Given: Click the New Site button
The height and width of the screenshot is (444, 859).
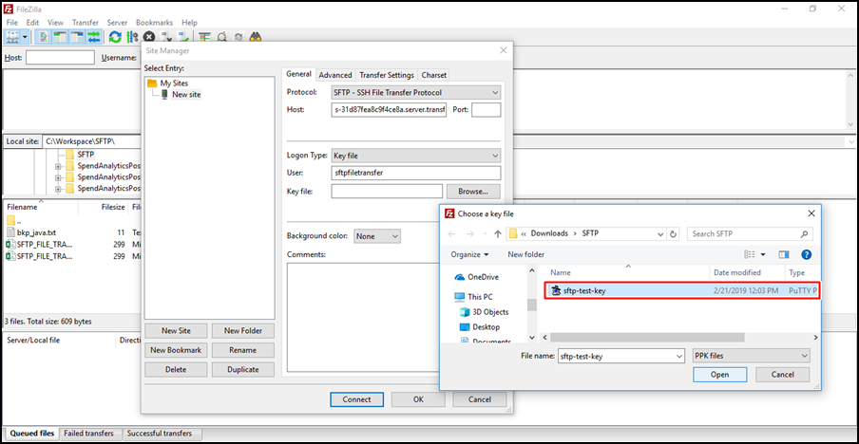Looking at the screenshot, I should [x=176, y=331].
